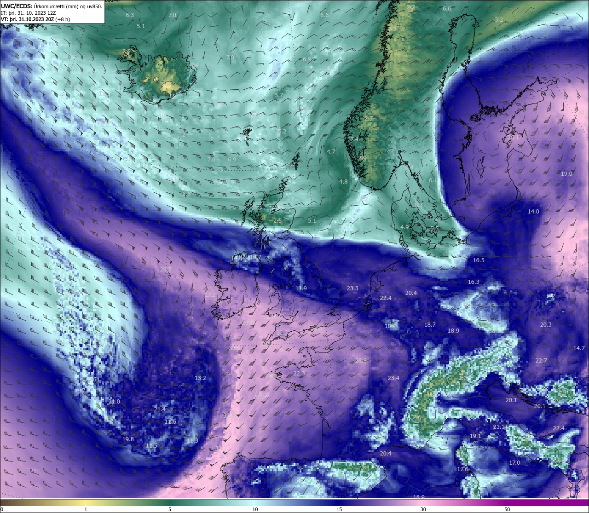
Task: Click the '50' tick on the color scale
Action: [507, 509]
